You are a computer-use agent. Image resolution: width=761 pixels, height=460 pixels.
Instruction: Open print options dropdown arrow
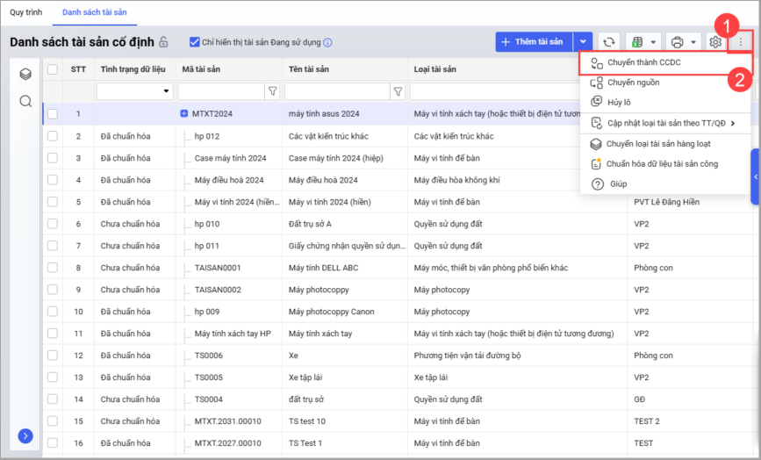coord(693,42)
